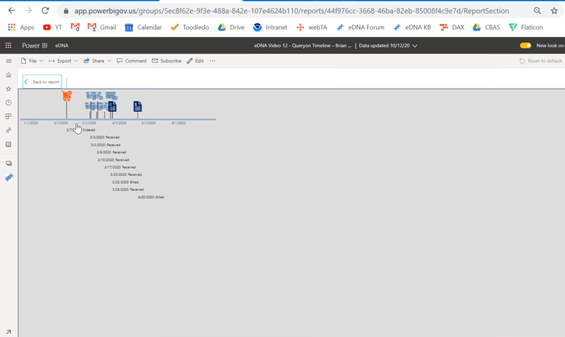Open the more options ellipsis menu
565x337 pixels.
point(212,61)
